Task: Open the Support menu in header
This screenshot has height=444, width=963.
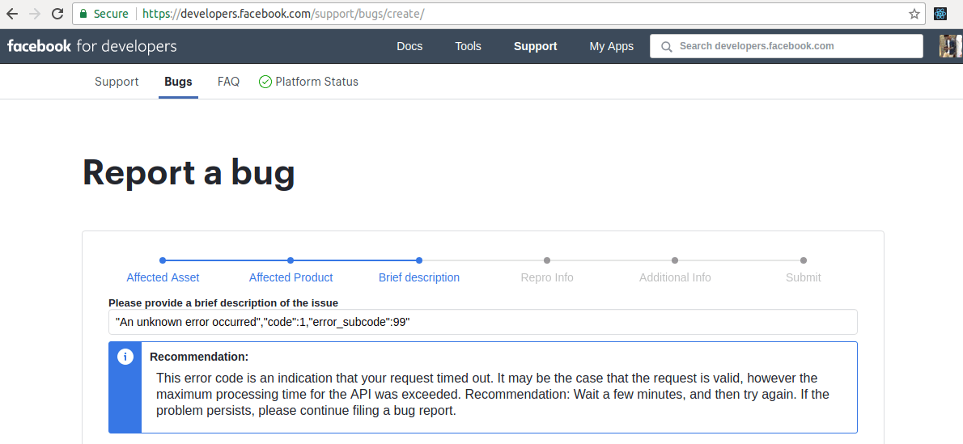Action: coord(536,46)
